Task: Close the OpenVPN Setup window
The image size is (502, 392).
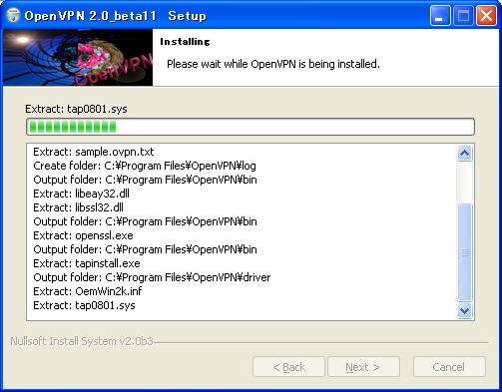Action: [486, 16]
